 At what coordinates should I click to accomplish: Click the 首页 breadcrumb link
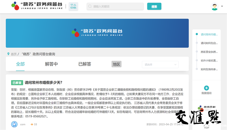pyautogui.click(x=14, y=54)
